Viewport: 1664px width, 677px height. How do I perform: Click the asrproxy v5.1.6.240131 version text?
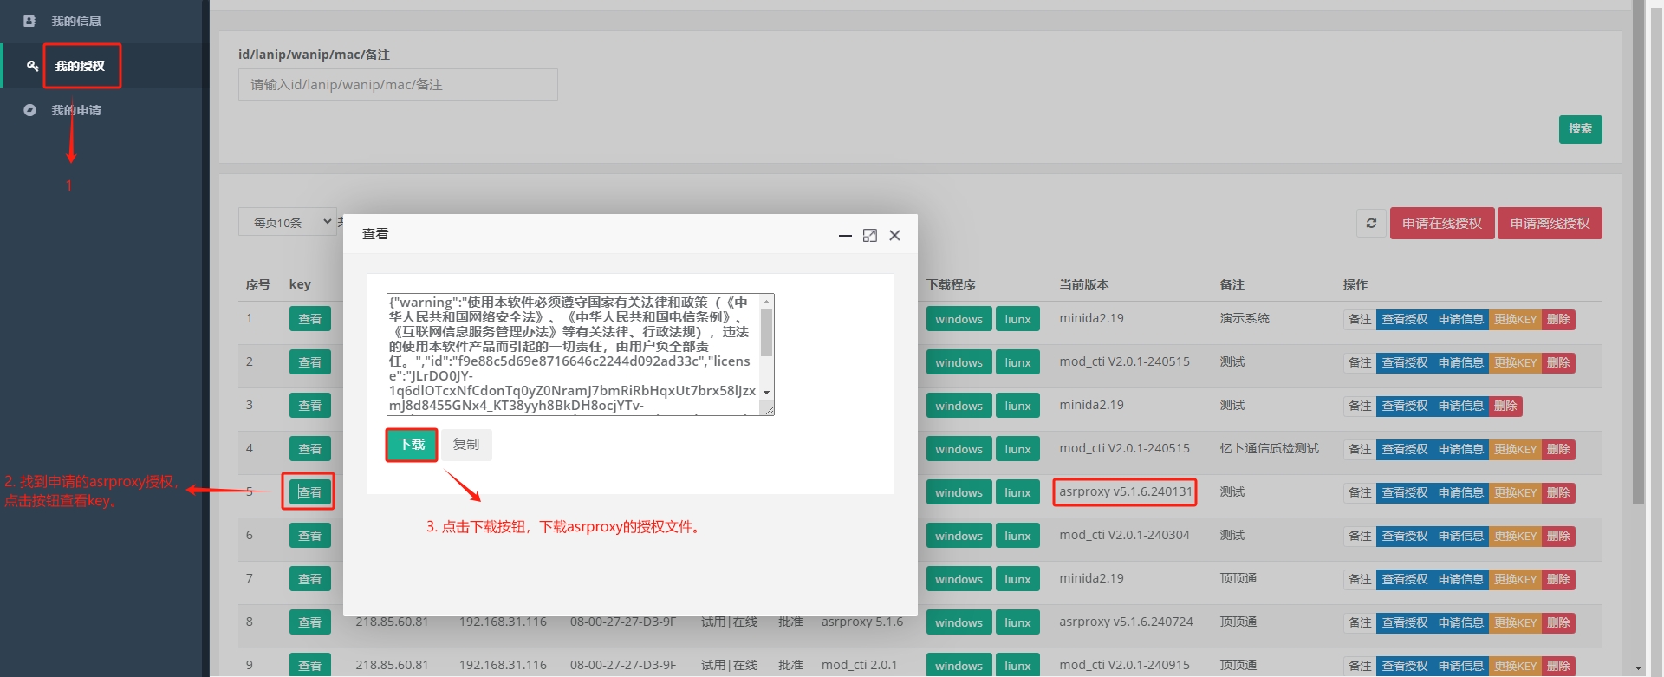[1125, 491]
